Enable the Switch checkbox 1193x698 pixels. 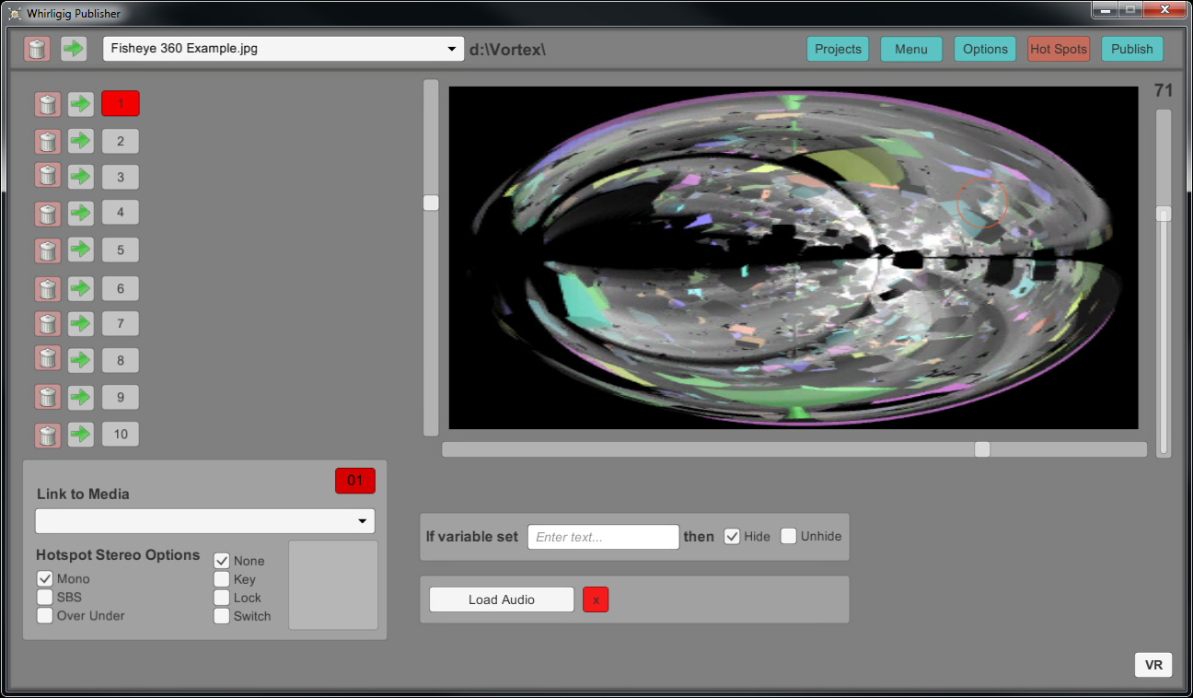click(222, 616)
